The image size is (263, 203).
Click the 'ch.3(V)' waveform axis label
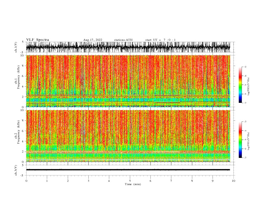coord(16,170)
